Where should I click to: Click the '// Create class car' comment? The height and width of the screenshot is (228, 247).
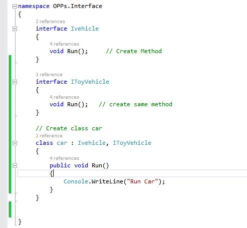click(x=69, y=128)
